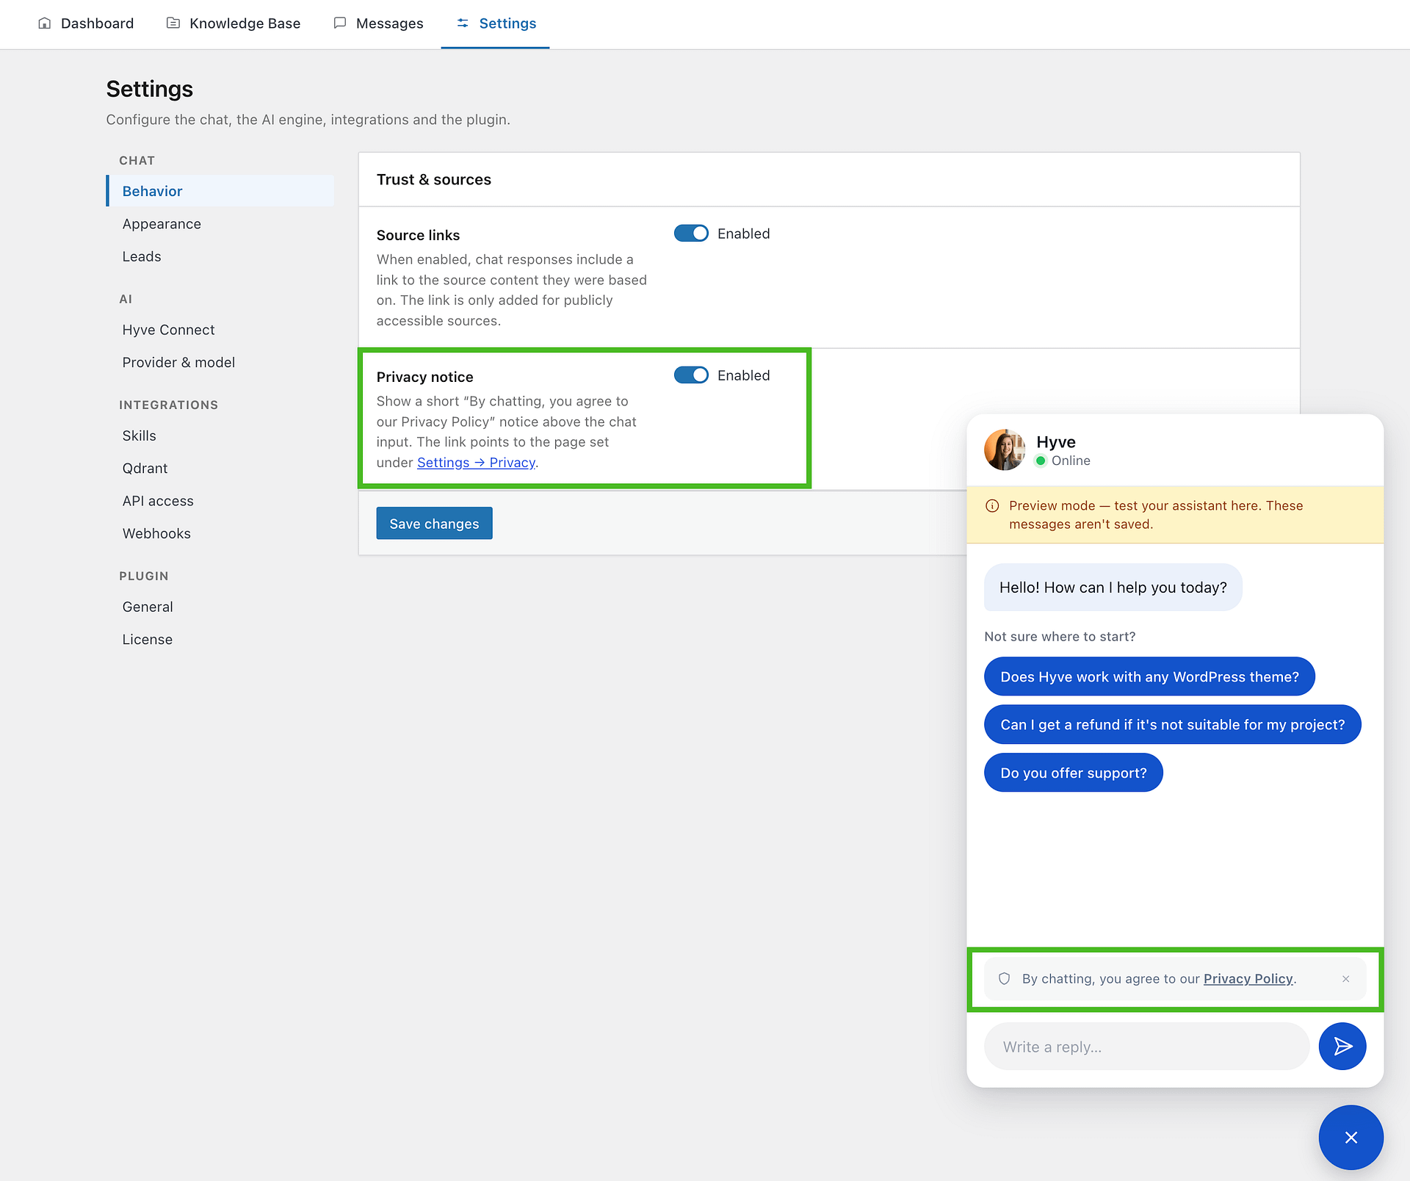Open the Dashboard tab

86,24
